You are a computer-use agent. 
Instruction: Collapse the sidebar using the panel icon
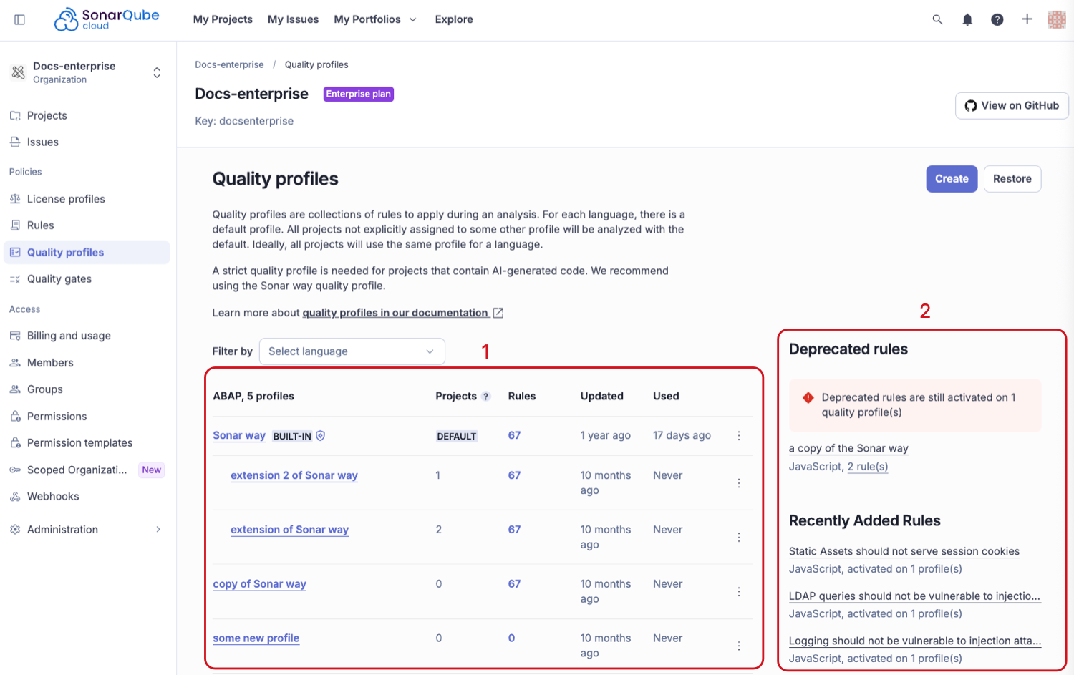click(19, 19)
